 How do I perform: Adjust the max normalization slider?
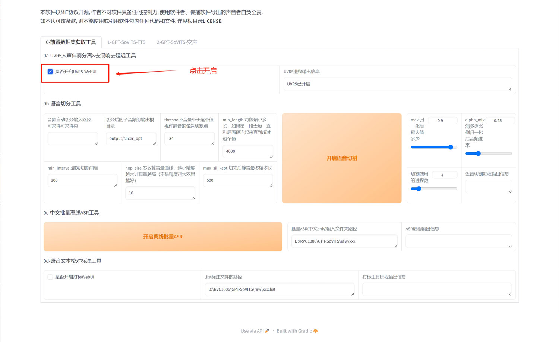(x=434, y=147)
